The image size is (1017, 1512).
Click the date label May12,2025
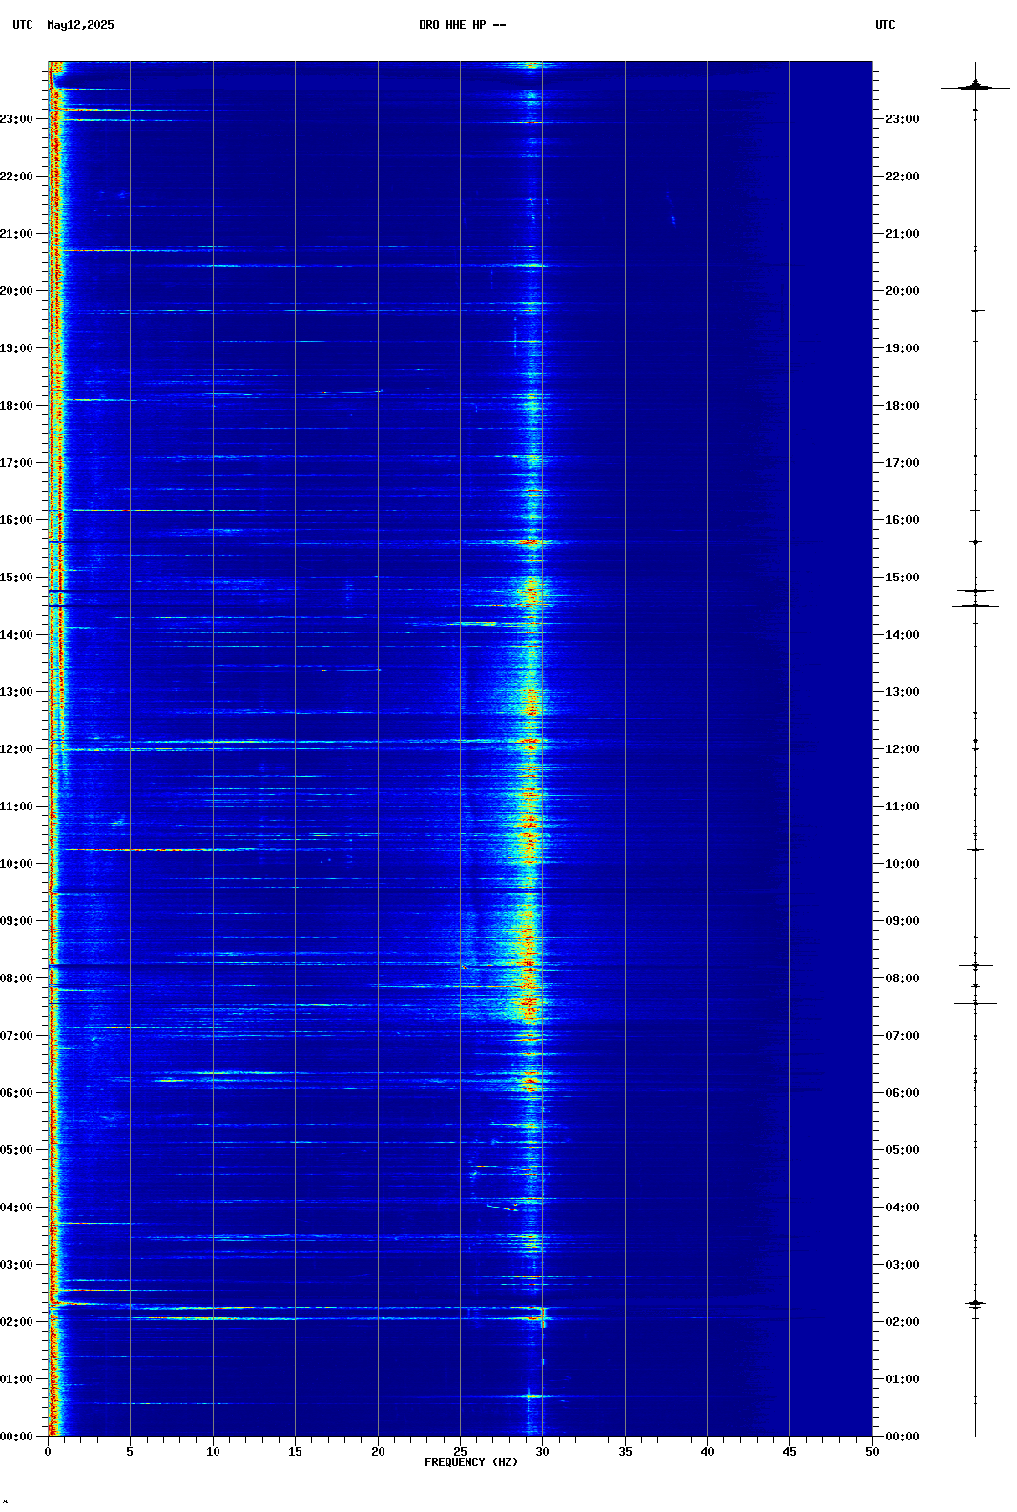point(80,25)
